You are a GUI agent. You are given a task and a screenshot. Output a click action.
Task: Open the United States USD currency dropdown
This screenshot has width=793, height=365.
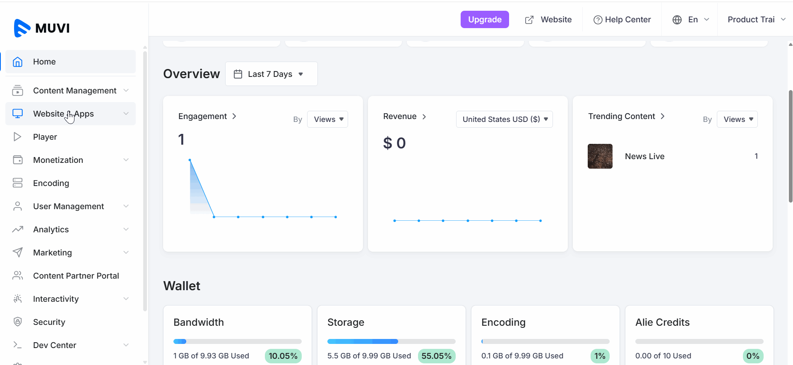[504, 119]
